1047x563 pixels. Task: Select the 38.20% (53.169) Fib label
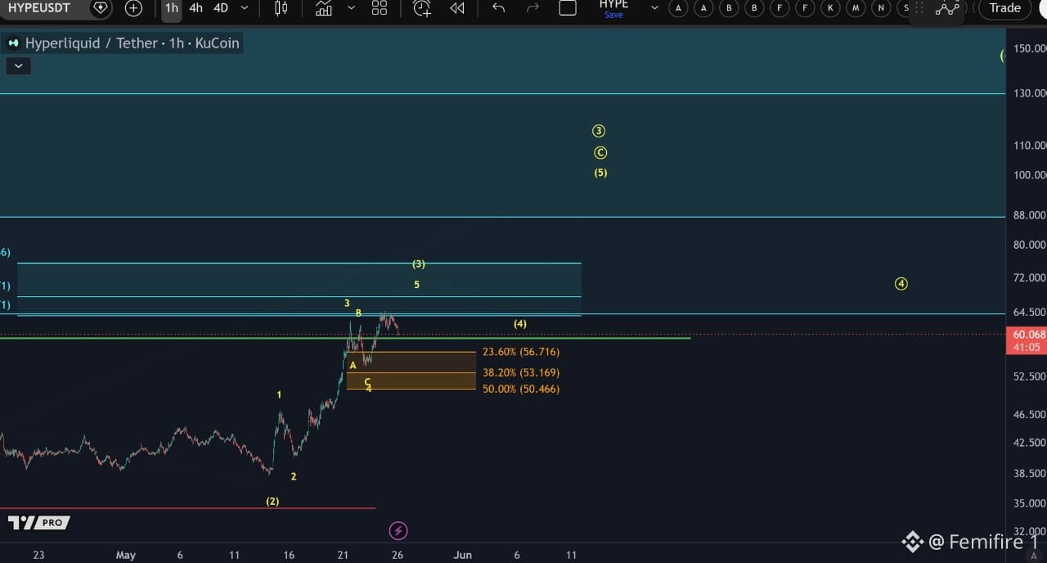coord(520,372)
